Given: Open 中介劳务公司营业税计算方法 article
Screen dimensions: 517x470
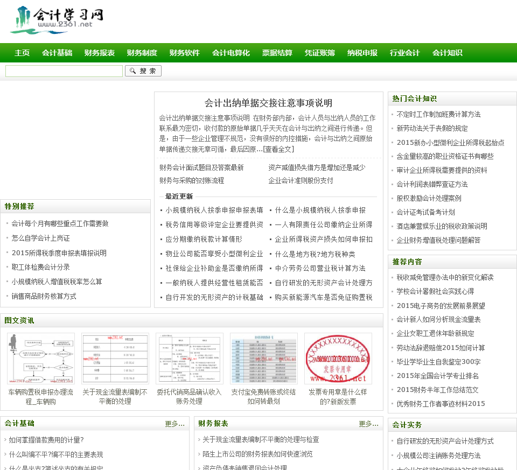Looking at the screenshot, I should 320,268.
